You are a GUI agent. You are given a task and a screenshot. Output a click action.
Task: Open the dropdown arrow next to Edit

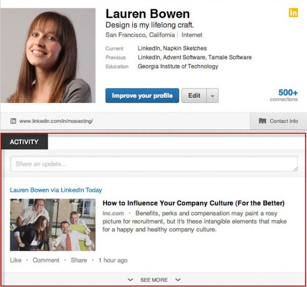click(x=212, y=96)
